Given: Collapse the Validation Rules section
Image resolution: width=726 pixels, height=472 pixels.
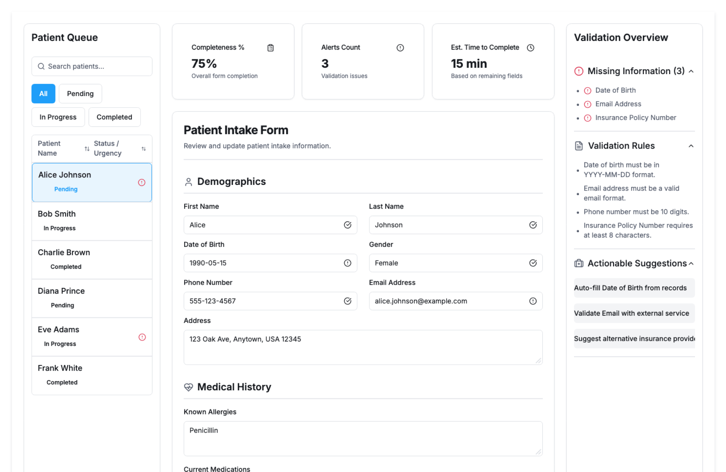Looking at the screenshot, I should click(x=691, y=146).
